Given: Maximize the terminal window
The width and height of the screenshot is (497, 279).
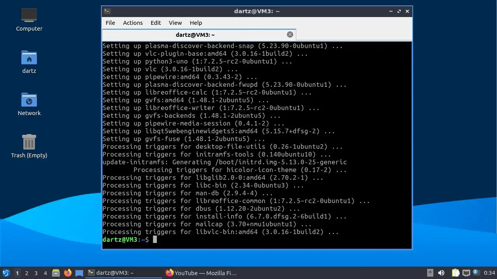Looking at the screenshot, I should [x=399, y=11].
